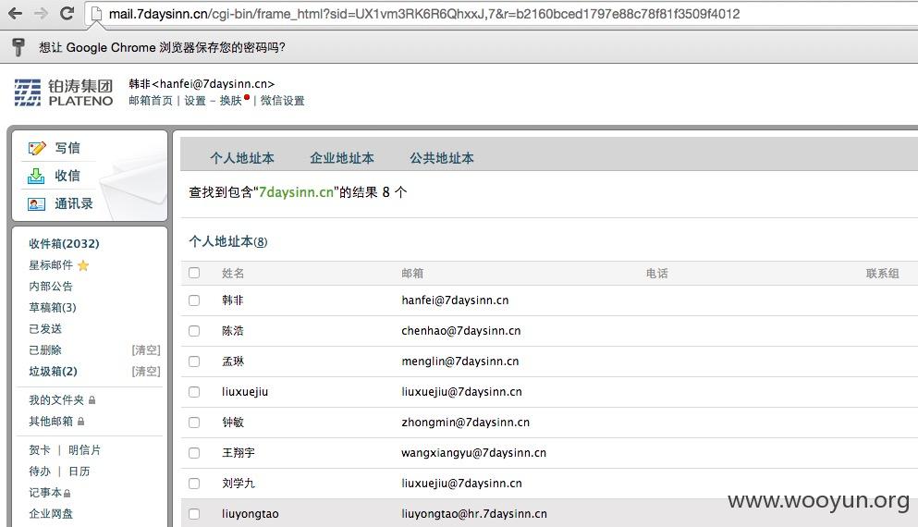Check the box for liuyongtao
Screen dimensions: 918x527
point(194,513)
